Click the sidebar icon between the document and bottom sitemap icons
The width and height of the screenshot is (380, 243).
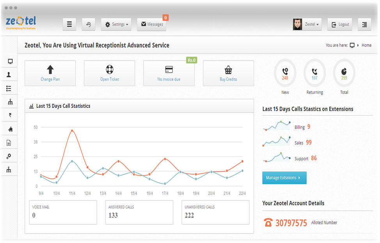tap(9, 156)
